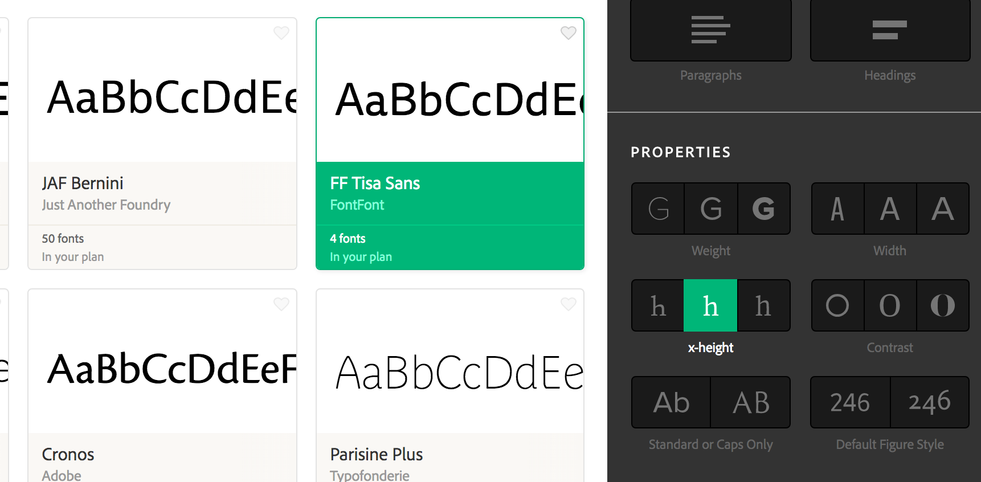Visit Typofonderie foundry link

[x=370, y=476]
